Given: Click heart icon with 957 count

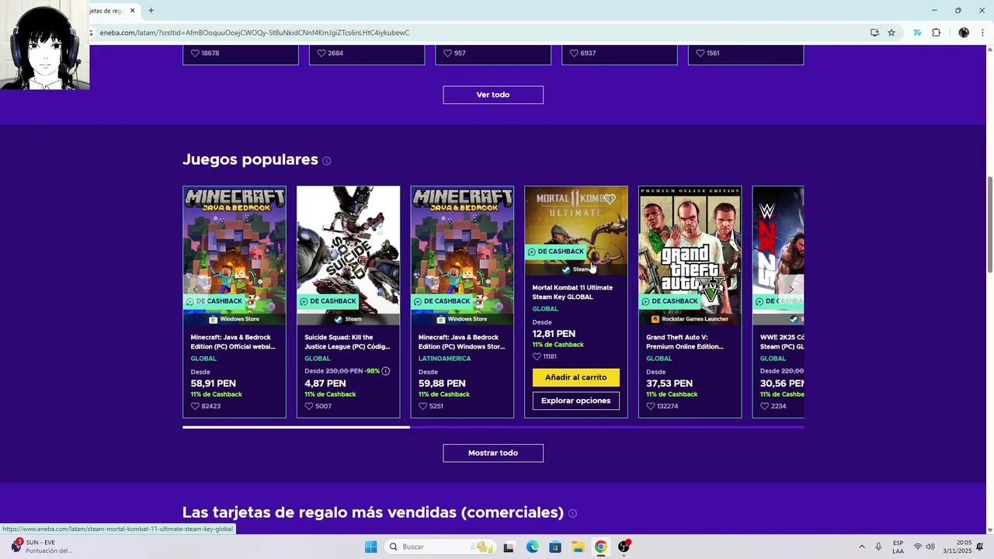Looking at the screenshot, I should (x=448, y=54).
